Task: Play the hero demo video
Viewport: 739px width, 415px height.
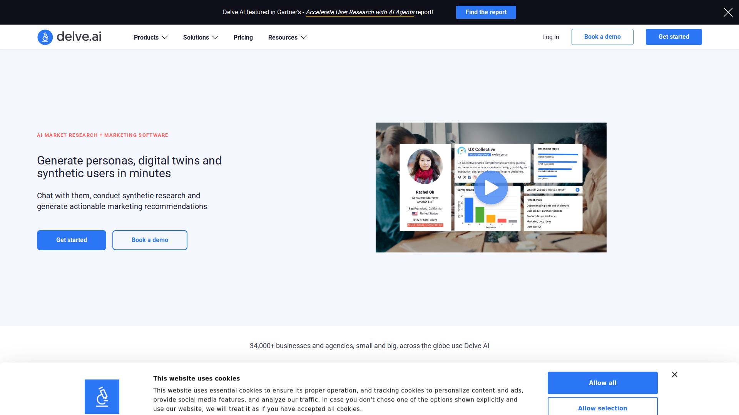Action: [x=491, y=188]
